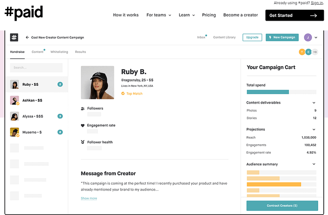Switch to the Whitelisting tab

click(59, 52)
